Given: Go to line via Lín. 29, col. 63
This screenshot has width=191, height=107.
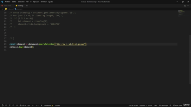Looking at the screenshot, I should [x=133, y=106].
